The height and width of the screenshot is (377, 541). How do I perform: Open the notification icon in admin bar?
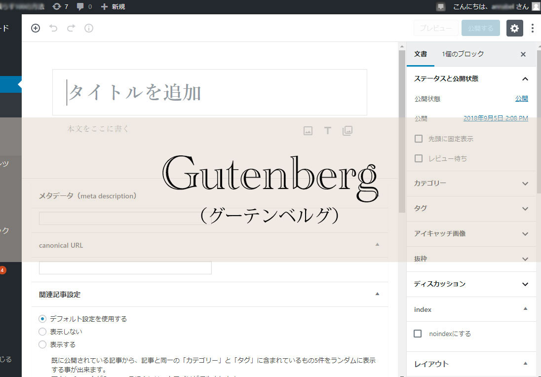click(x=441, y=6)
